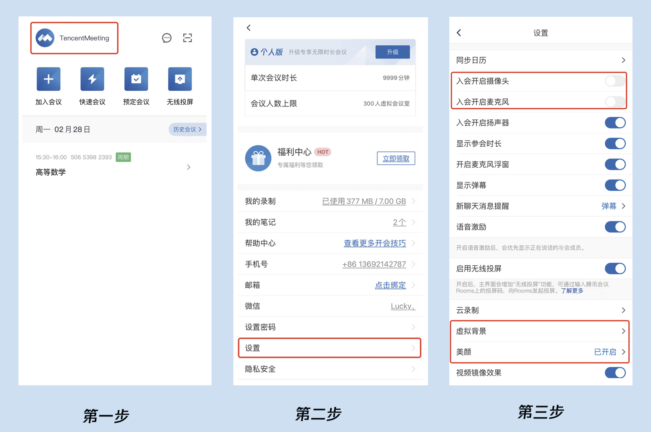Click the 已开启 status for 美颜
Screen dimensions: 651x432
tap(605, 352)
